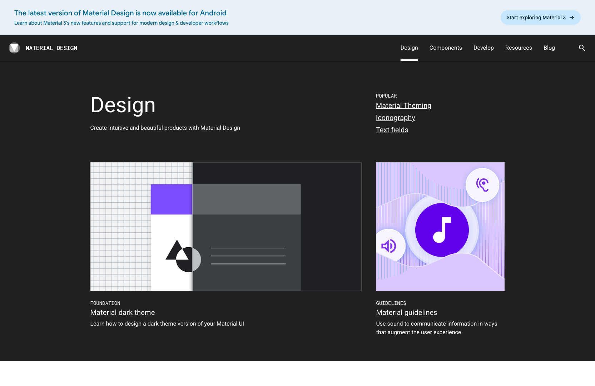This screenshot has height=386, width=595.
Task: Click the Learn about Material 3 banner text
Action: coord(121,23)
